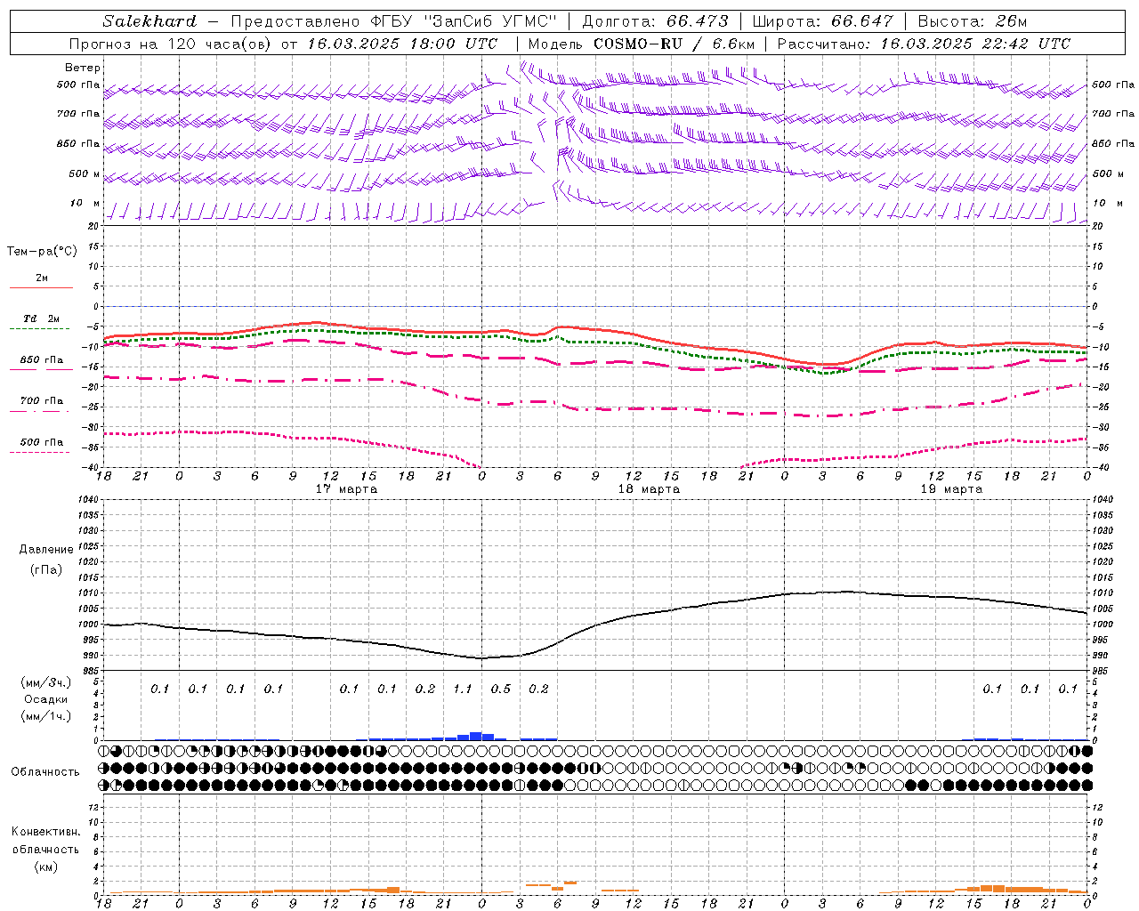Screen dimensions: 1139x911
Task: Click the '18 марта' date label
Action: (x=650, y=489)
